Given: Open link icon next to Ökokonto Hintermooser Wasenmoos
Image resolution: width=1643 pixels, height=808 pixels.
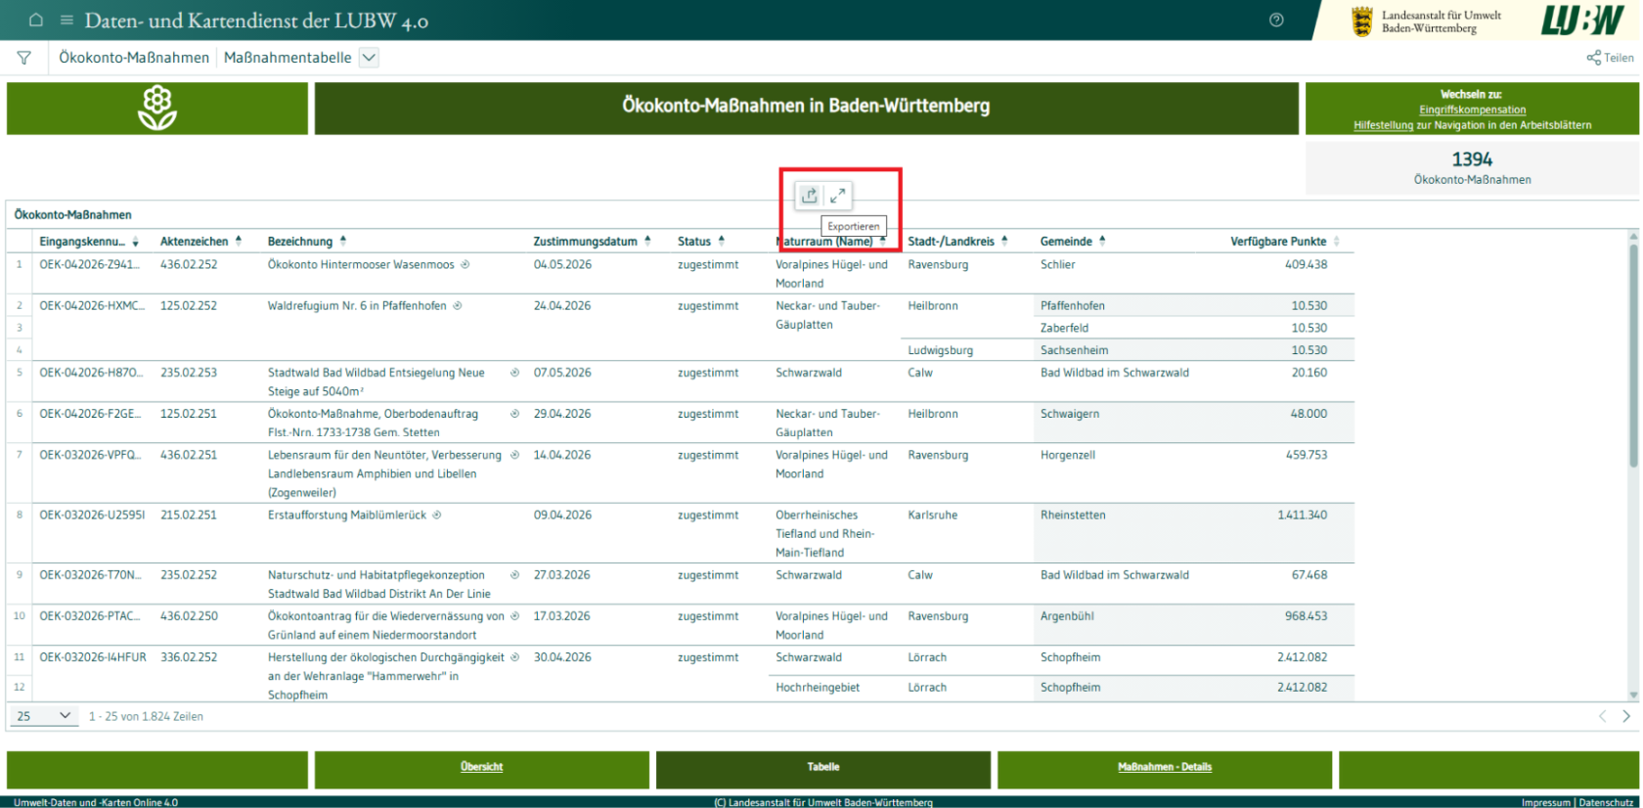Looking at the screenshot, I should (466, 264).
